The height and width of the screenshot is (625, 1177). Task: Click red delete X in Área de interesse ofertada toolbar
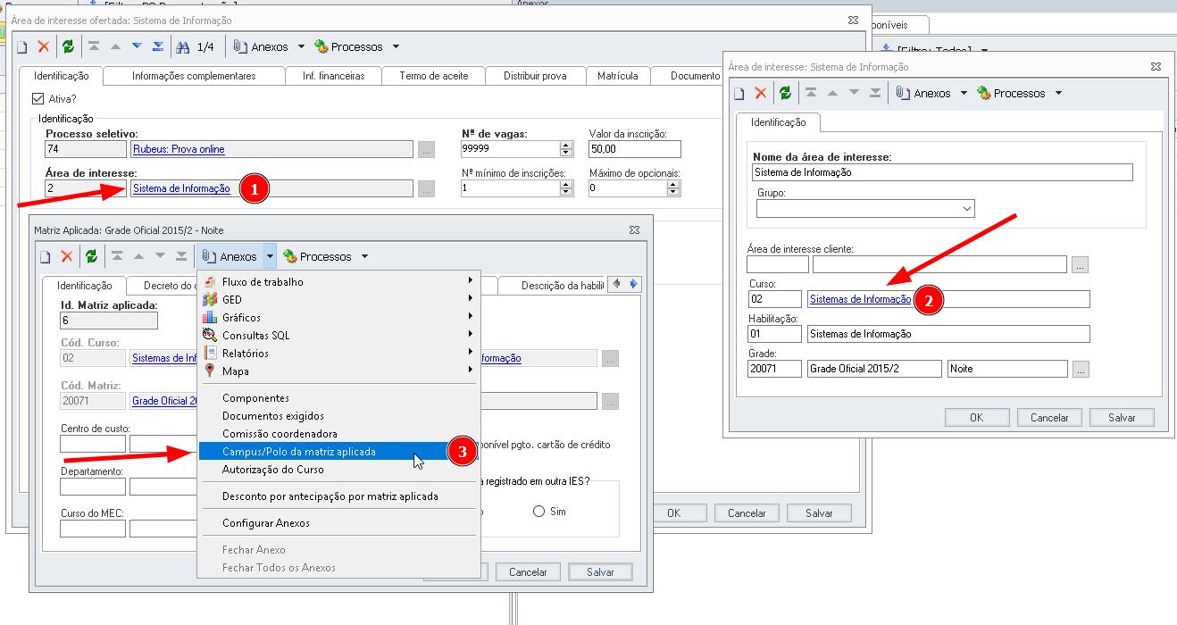pos(43,46)
